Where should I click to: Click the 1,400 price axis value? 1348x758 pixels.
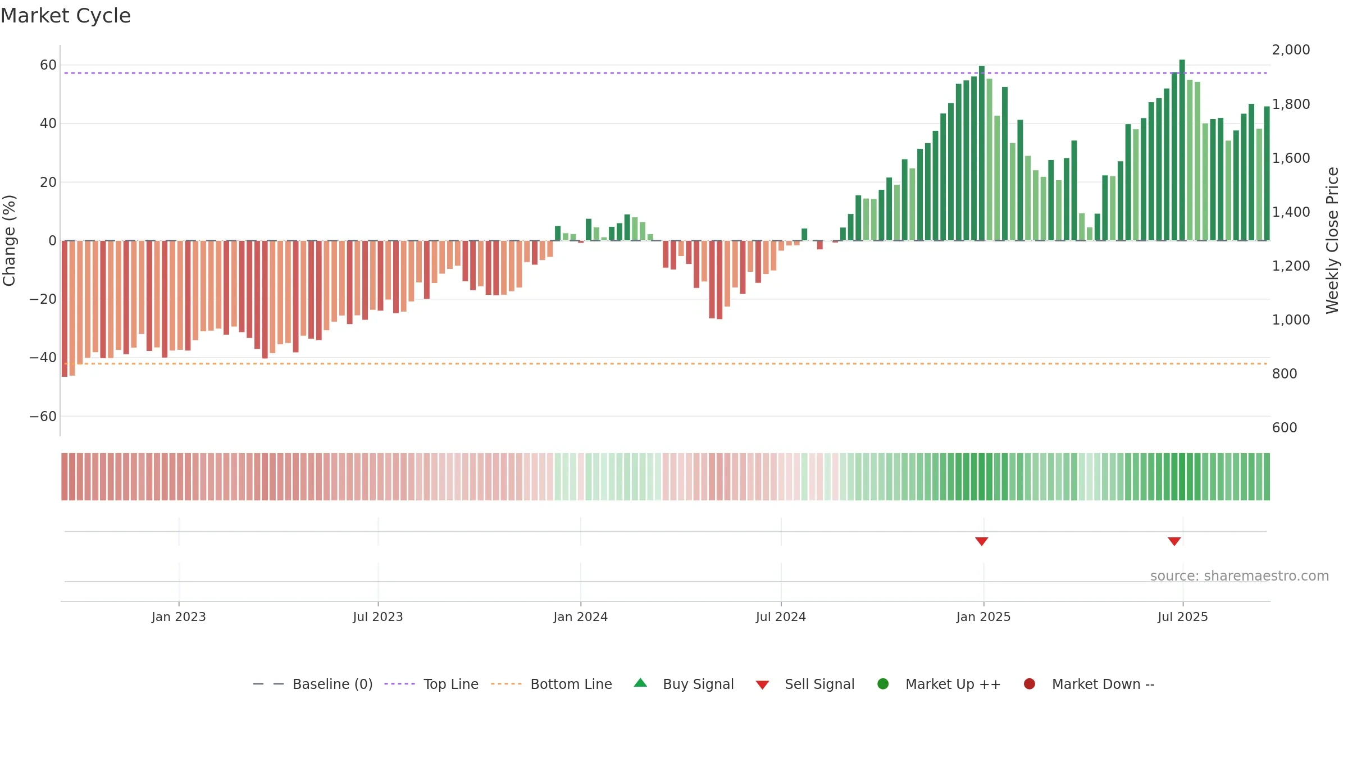1291,212
